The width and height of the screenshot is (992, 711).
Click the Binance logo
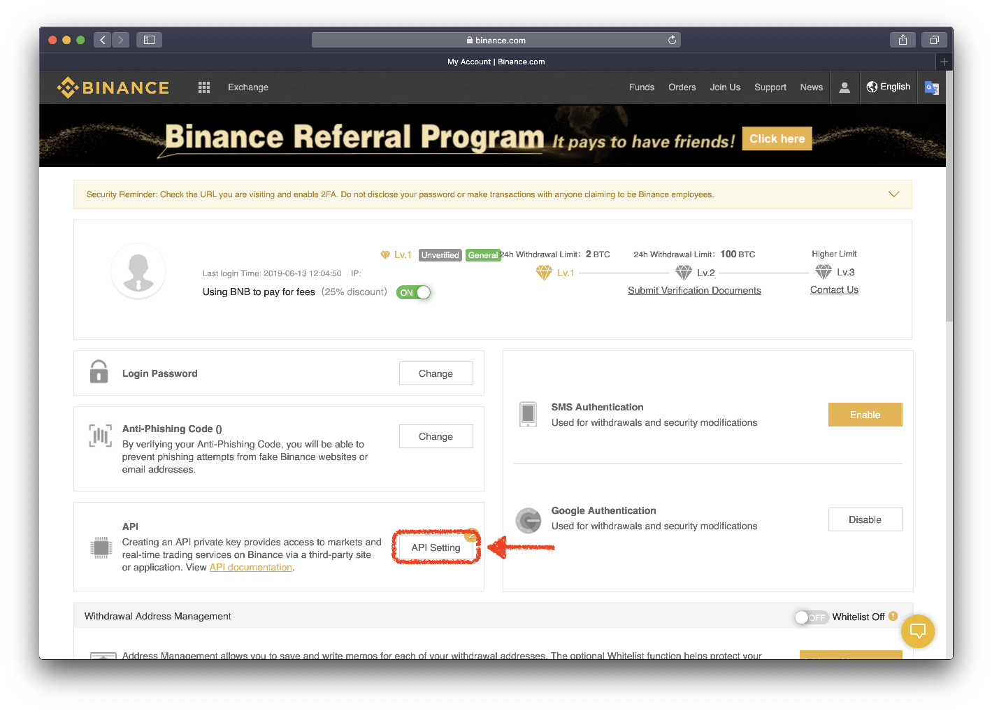tap(113, 87)
